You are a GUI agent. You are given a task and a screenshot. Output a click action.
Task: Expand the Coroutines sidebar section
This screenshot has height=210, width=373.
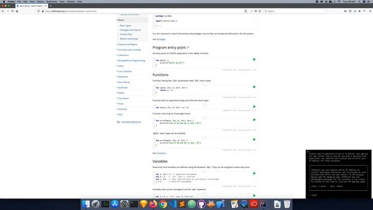click(123, 99)
